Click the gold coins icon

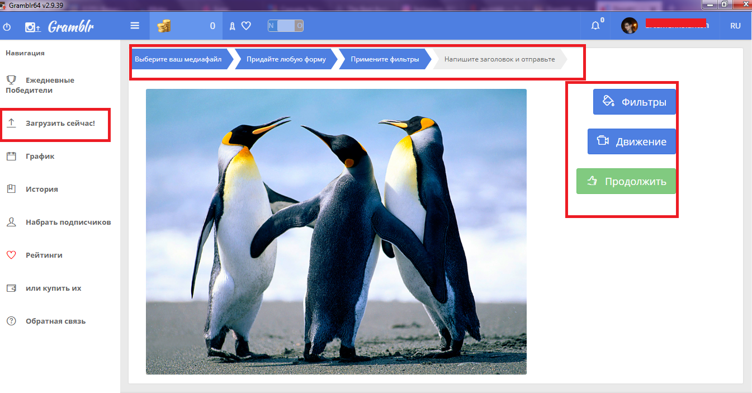click(x=164, y=26)
